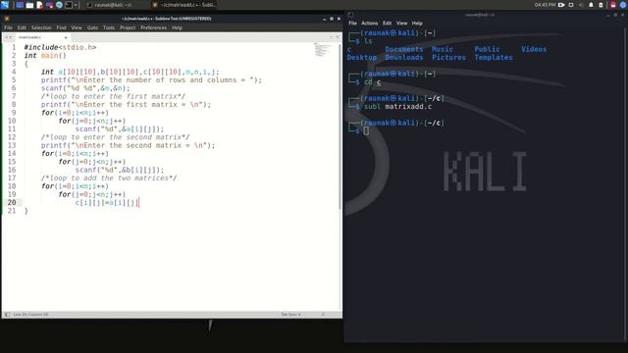
Task: Open the terminal emulator panel launcher
Action: (x=69, y=5)
